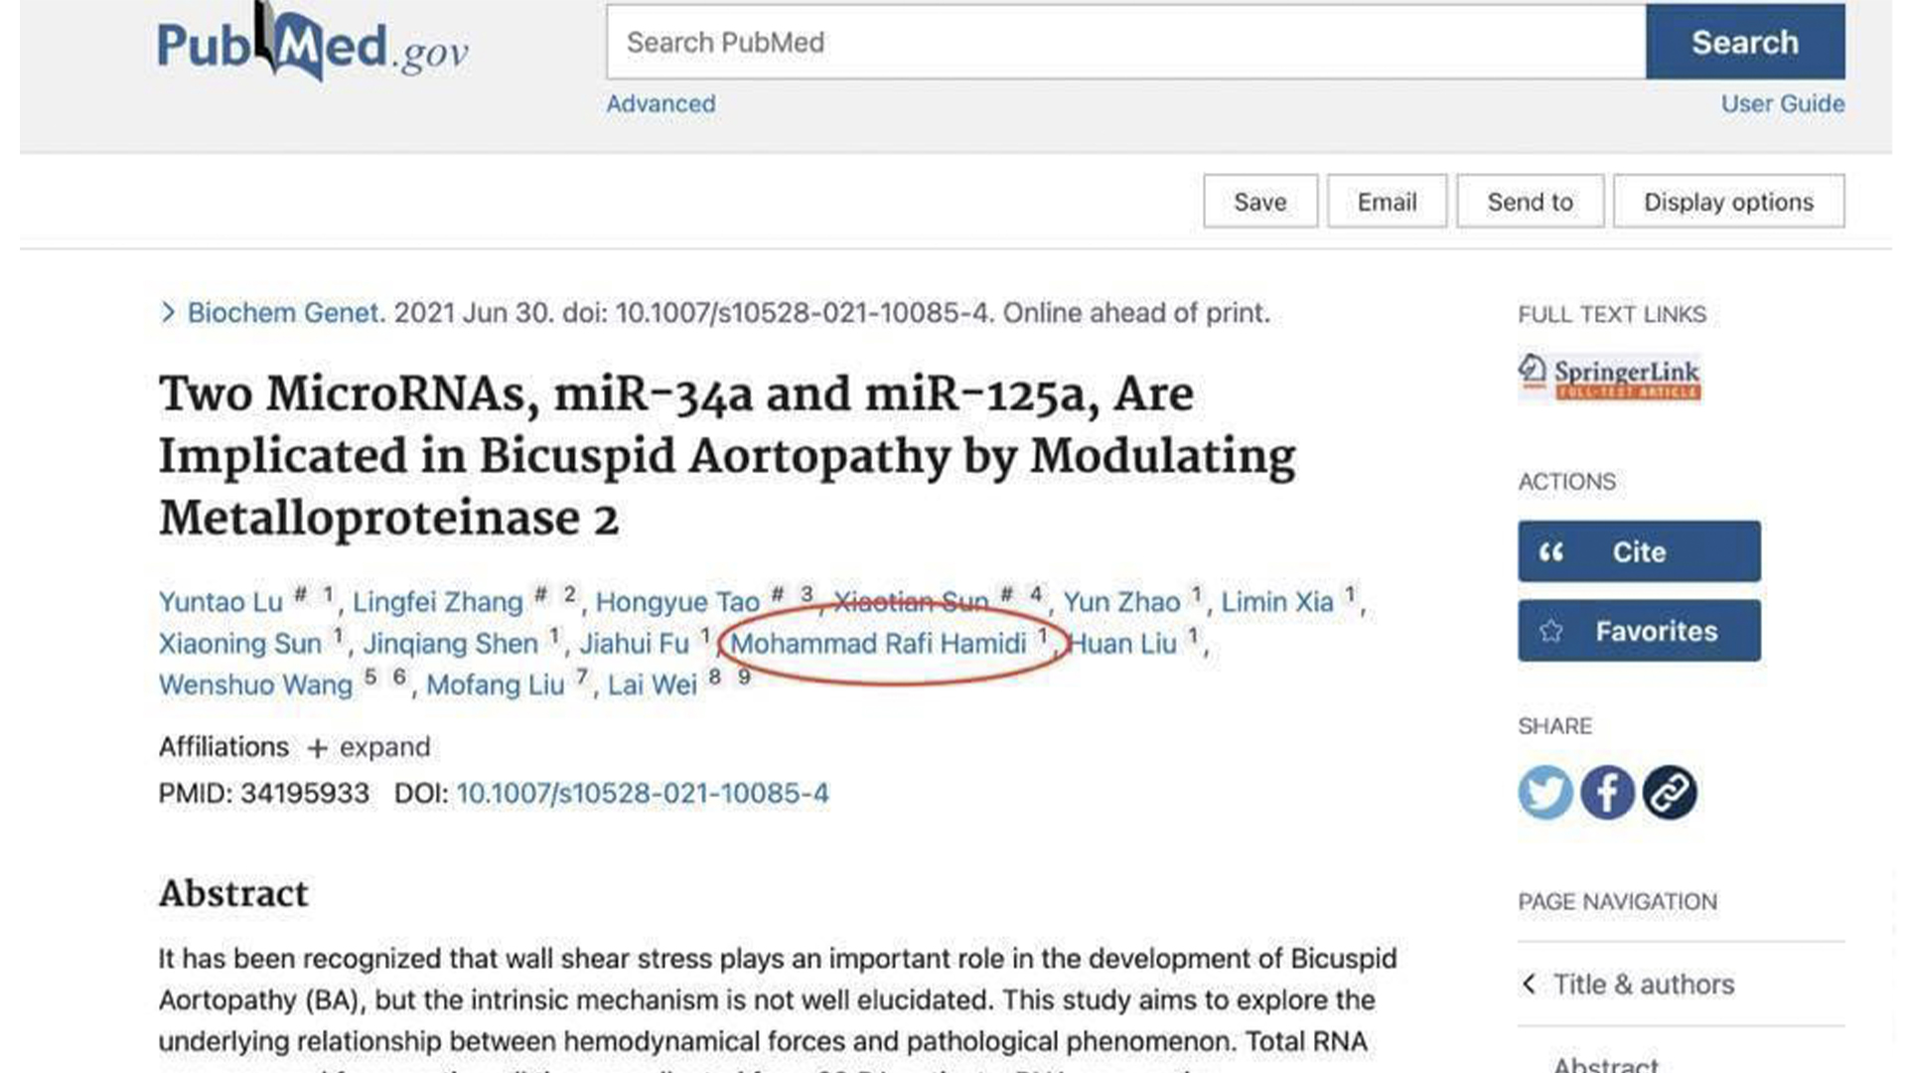
Task: Open the Display options panel
Action: 1728,202
